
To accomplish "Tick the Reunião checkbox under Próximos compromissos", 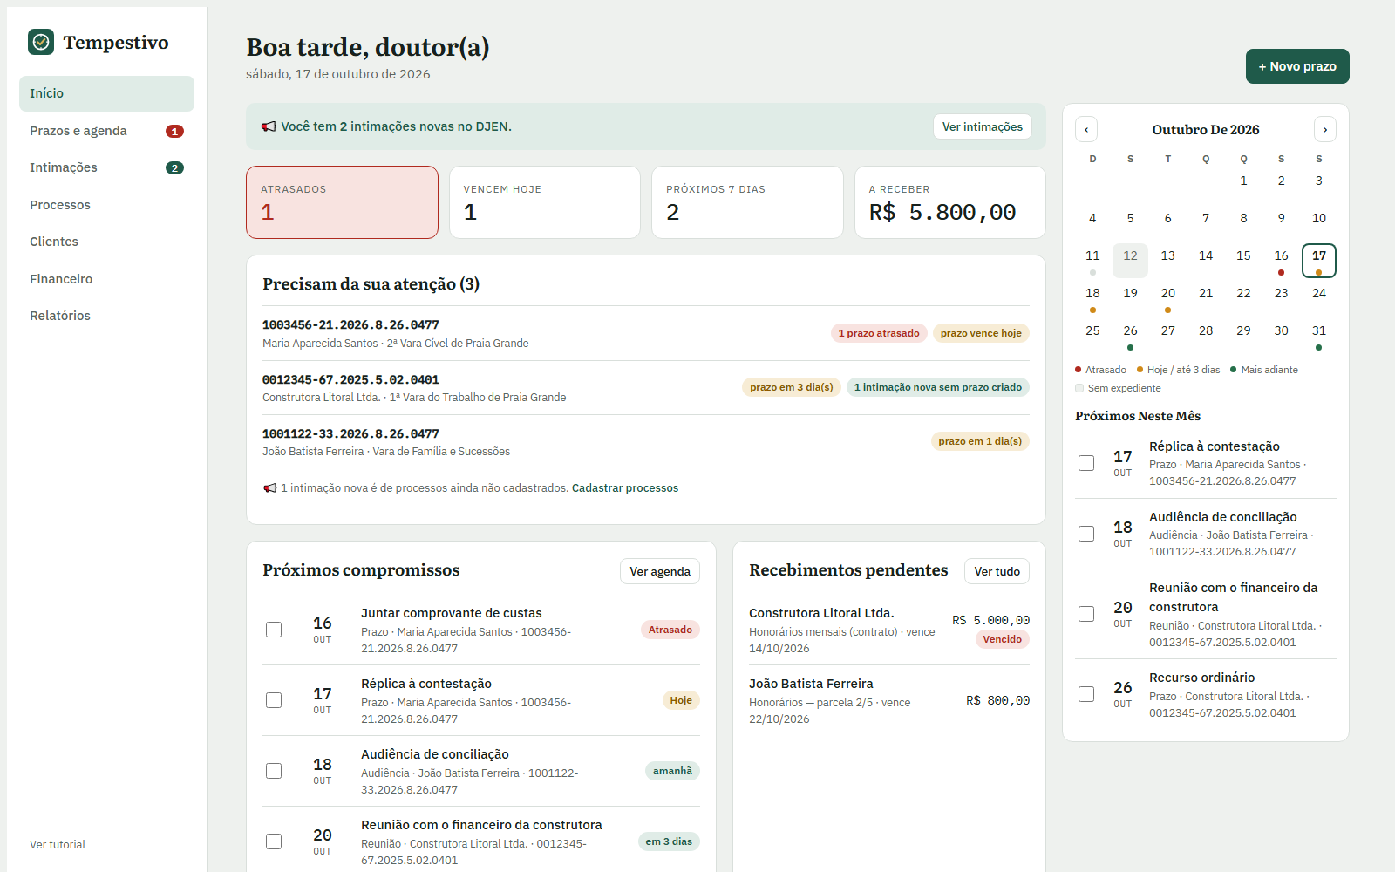I will pos(274,841).
